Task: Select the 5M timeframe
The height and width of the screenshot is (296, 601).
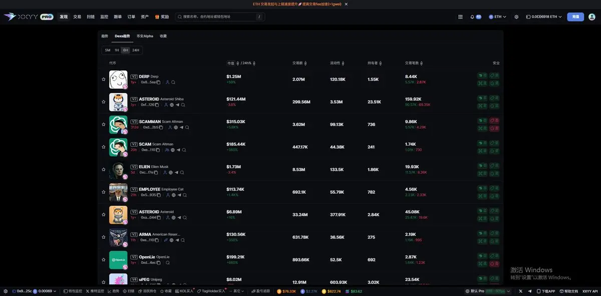Action: click(x=108, y=50)
